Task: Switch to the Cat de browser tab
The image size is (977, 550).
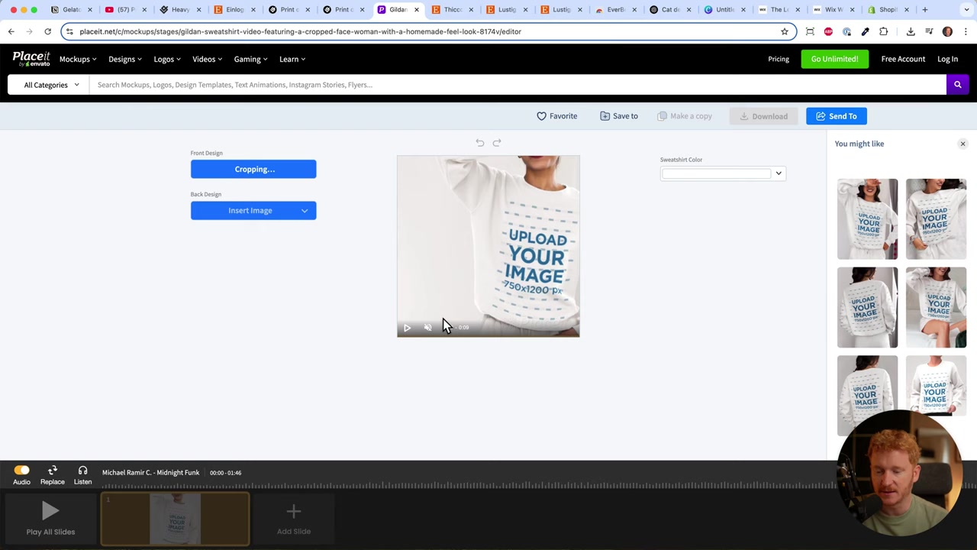Action: tap(669, 10)
